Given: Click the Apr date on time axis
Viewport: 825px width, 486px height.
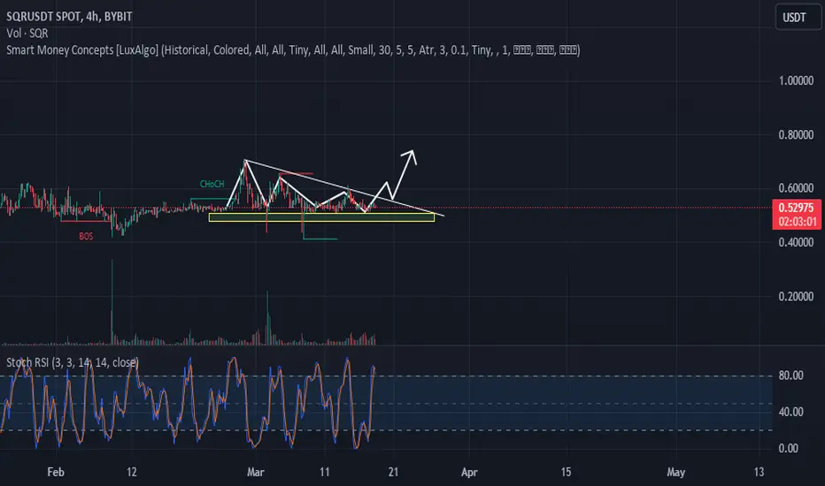Looking at the screenshot, I should [469, 472].
